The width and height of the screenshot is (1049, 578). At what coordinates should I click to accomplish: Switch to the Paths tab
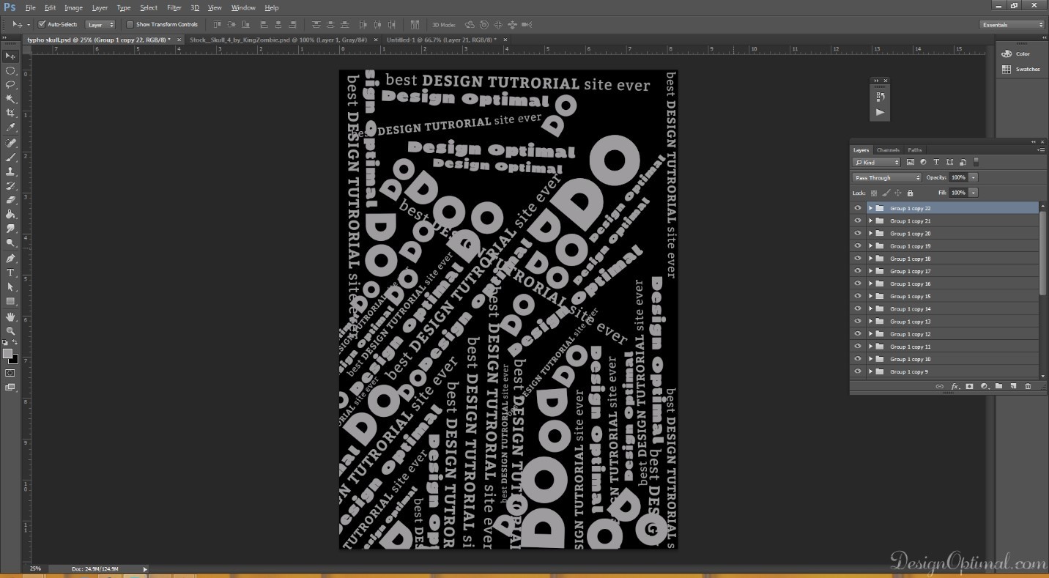pos(915,149)
